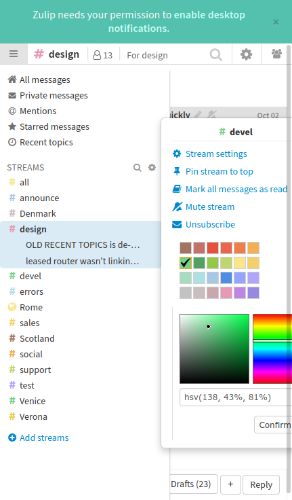292x500 pixels.
Task: Open the search magnifier in the header
Action: 215,54
